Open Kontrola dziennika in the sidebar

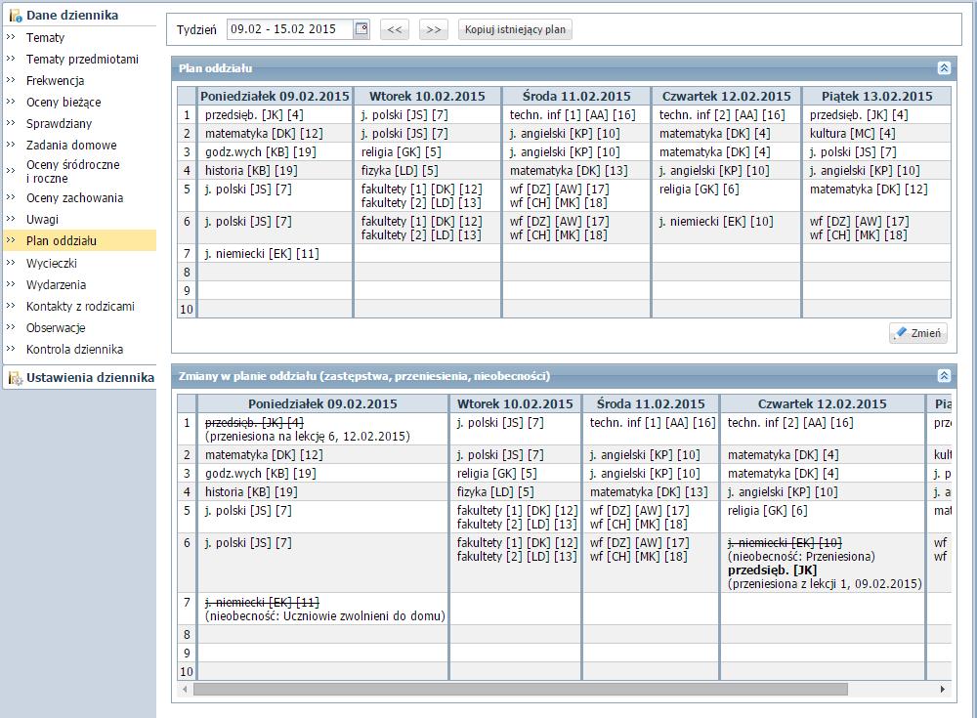(x=75, y=349)
